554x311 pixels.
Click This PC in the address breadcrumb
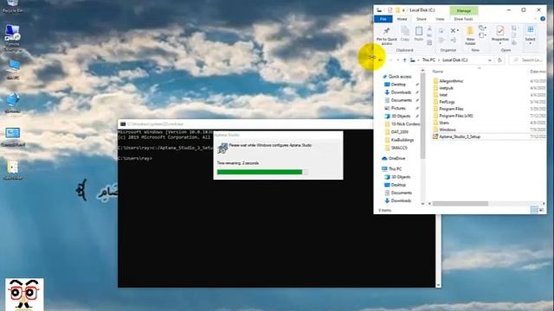tap(428, 60)
